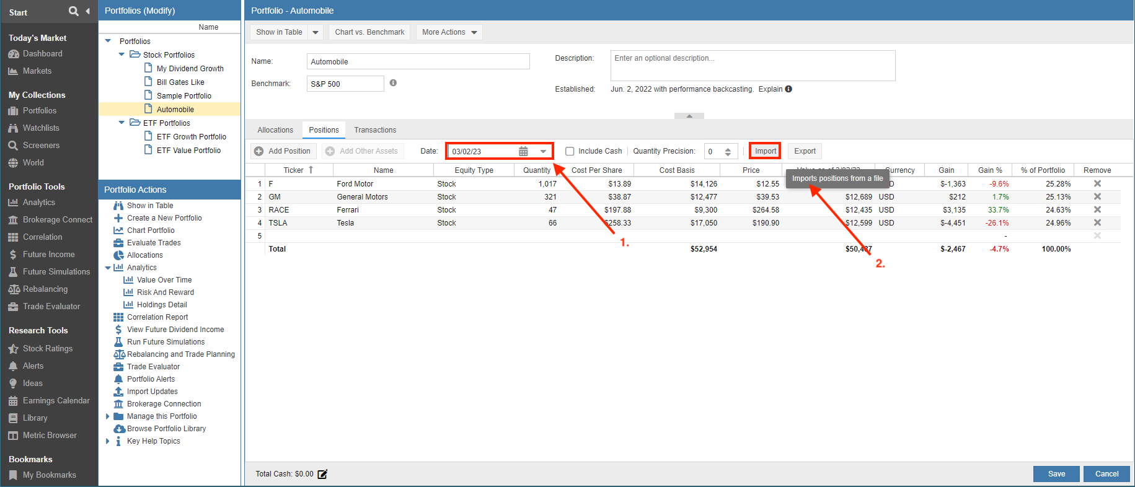Switch to the Transactions tab
Image resolution: width=1135 pixels, height=487 pixels.
375,130
